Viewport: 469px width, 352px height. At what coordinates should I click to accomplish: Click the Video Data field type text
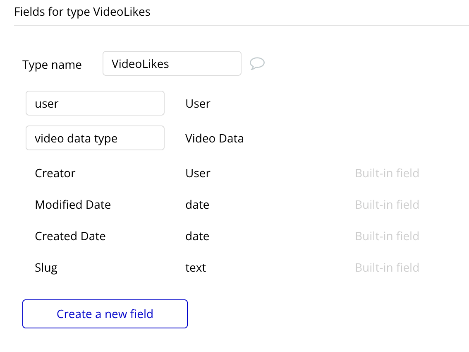click(214, 138)
